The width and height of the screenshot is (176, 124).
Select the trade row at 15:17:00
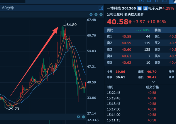140,109
